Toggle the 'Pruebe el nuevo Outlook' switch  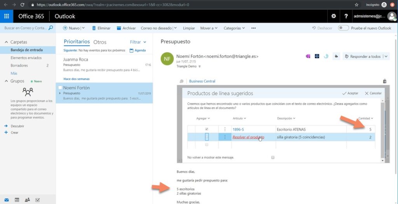[x=343, y=28]
